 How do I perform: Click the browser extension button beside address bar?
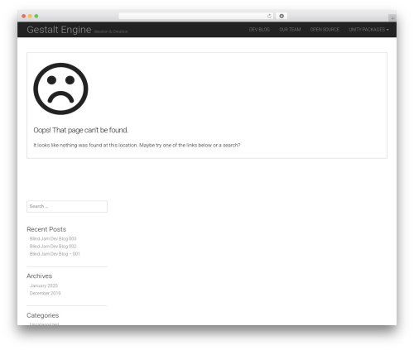click(282, 17)
